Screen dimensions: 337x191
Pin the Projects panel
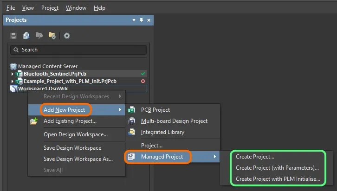141,20
